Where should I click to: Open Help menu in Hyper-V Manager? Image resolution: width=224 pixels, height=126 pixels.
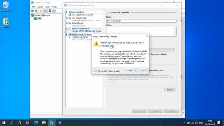click(x=55, y=7)
